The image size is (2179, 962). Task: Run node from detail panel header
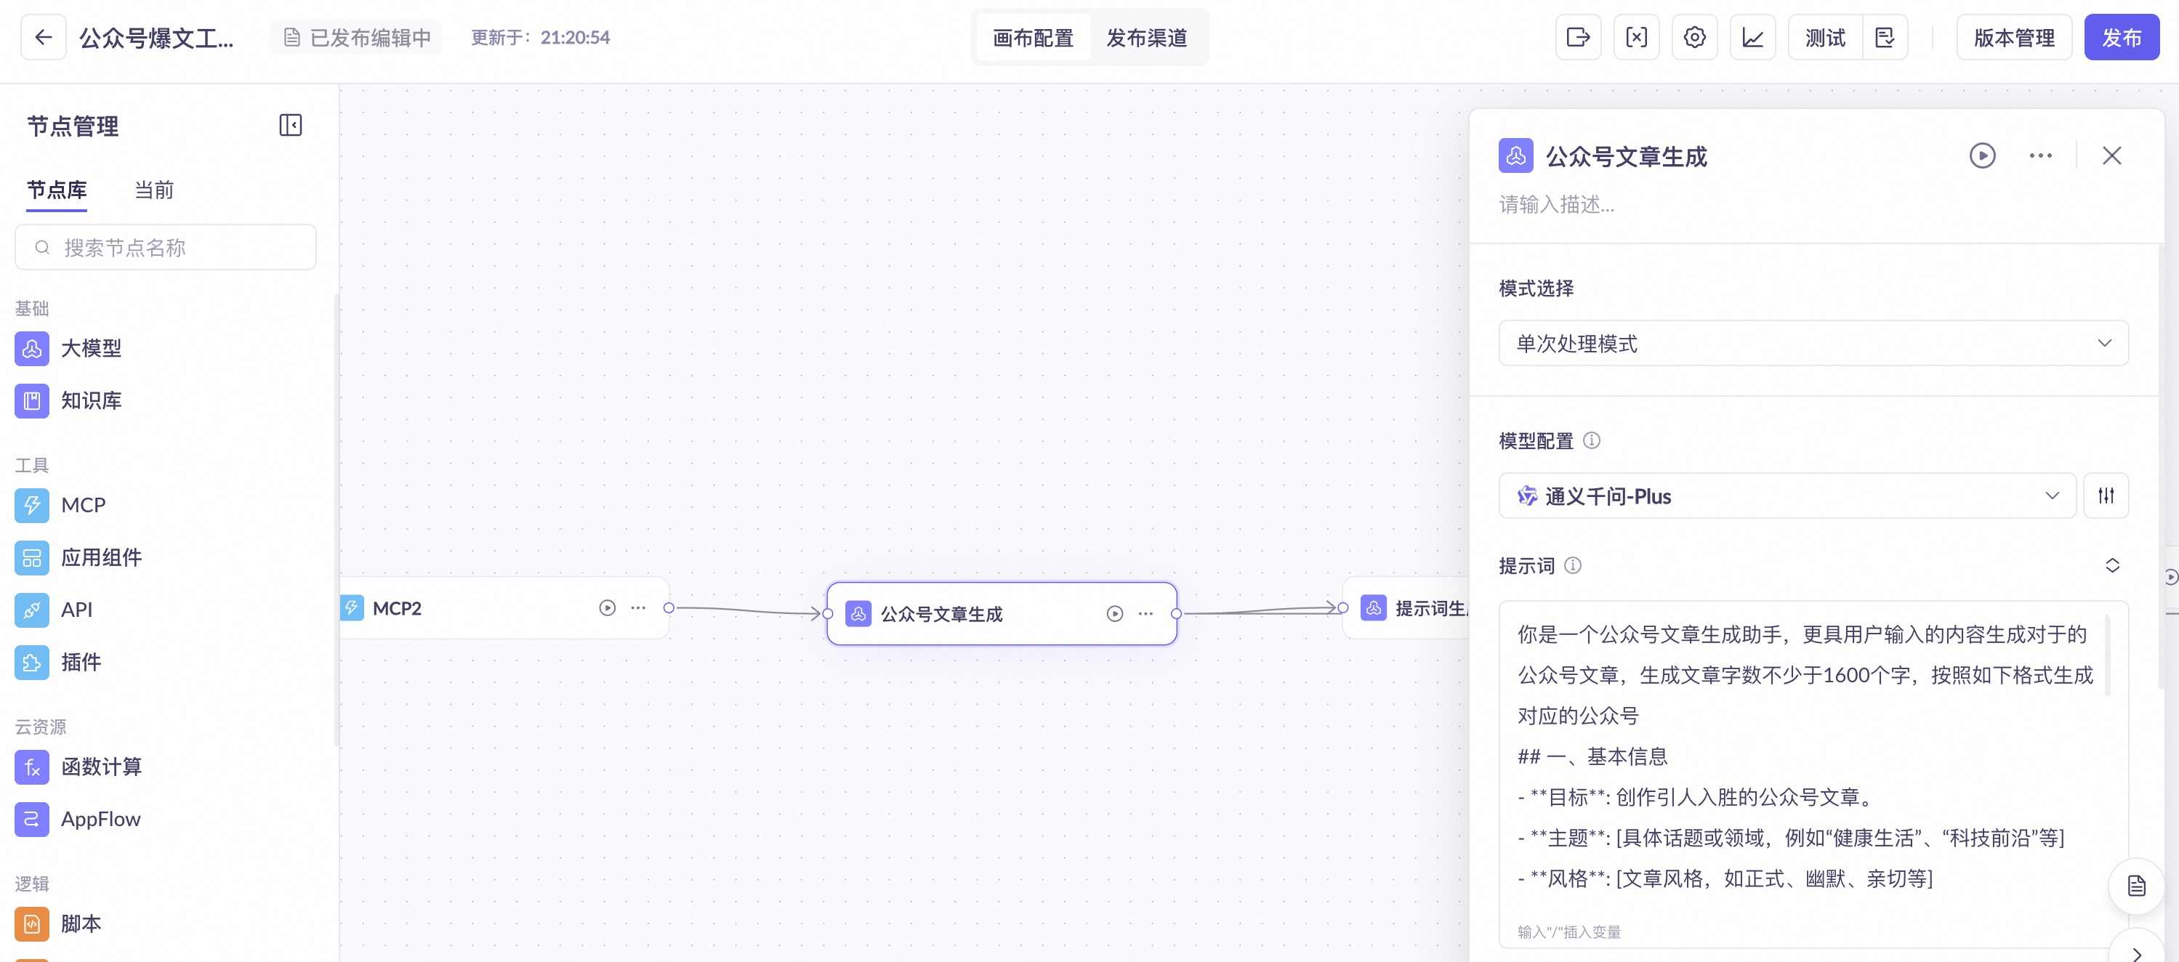pyautogui.click(x=1982, y=155)
